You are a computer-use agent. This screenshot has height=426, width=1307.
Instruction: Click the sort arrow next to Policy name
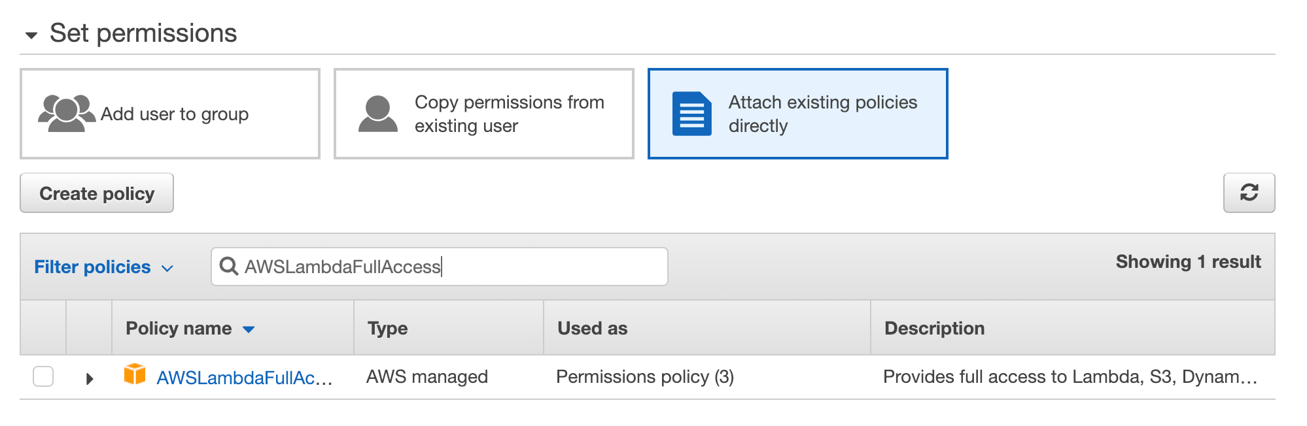[249, 330]
